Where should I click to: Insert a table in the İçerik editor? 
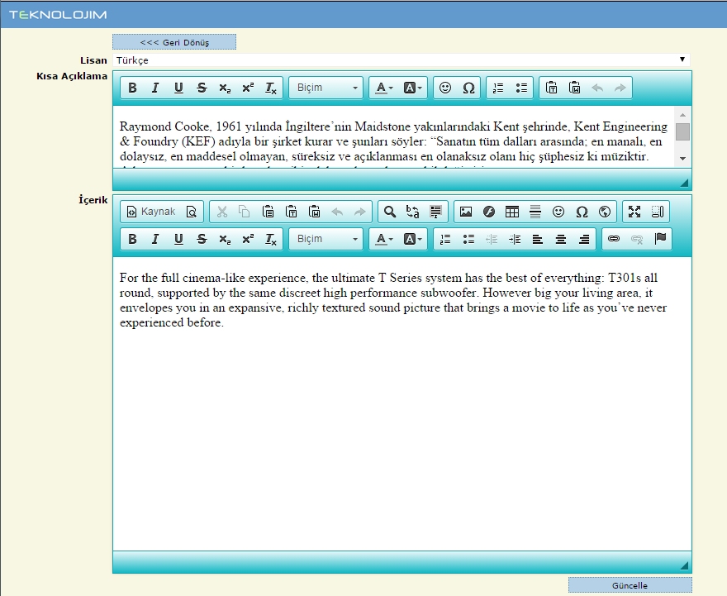coord(512,212)
